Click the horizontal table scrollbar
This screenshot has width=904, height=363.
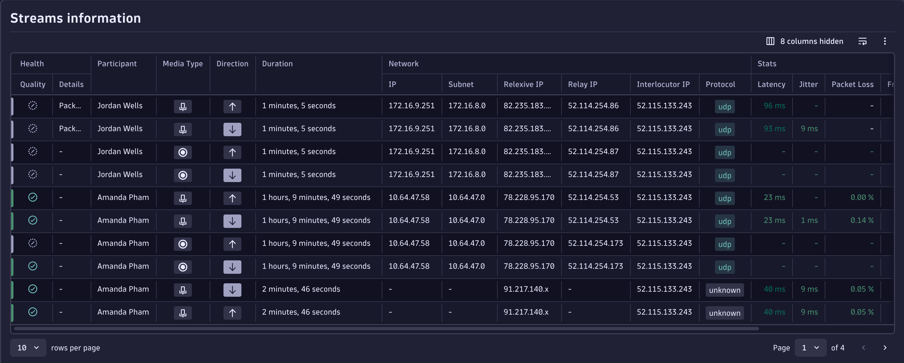(386, 328)
